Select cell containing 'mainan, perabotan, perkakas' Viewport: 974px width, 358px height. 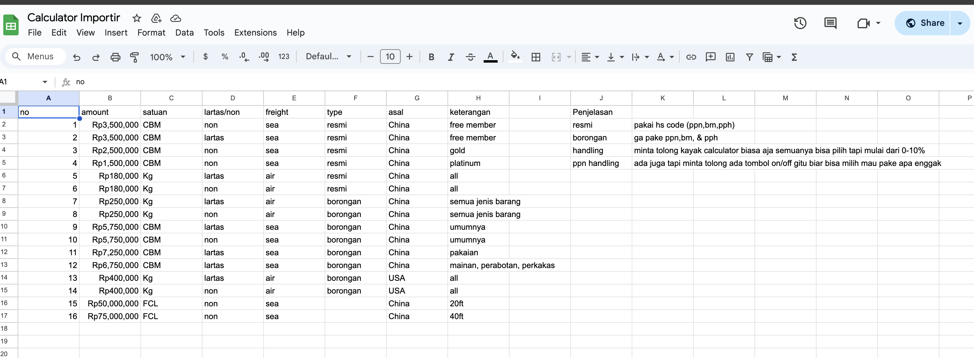click(478, 265)
